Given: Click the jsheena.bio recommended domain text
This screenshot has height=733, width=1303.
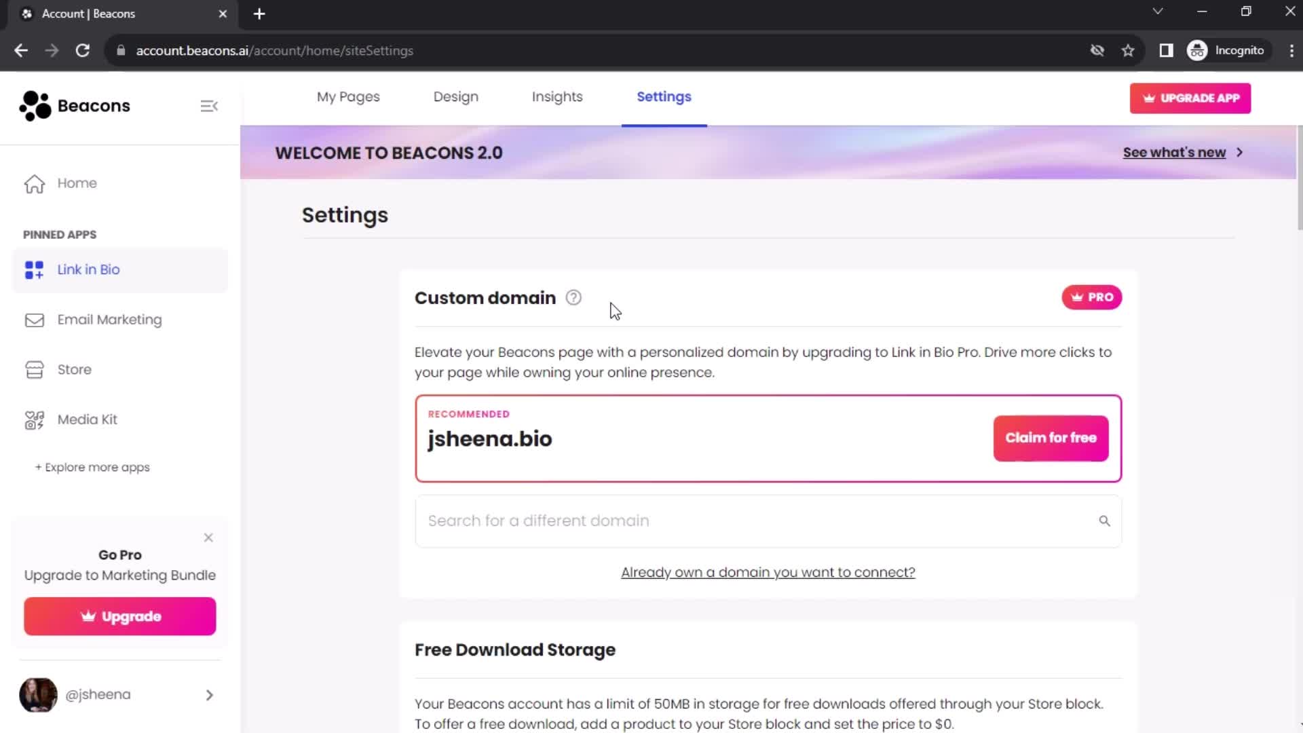Looking at the screenshot, I should coord(489,439).
